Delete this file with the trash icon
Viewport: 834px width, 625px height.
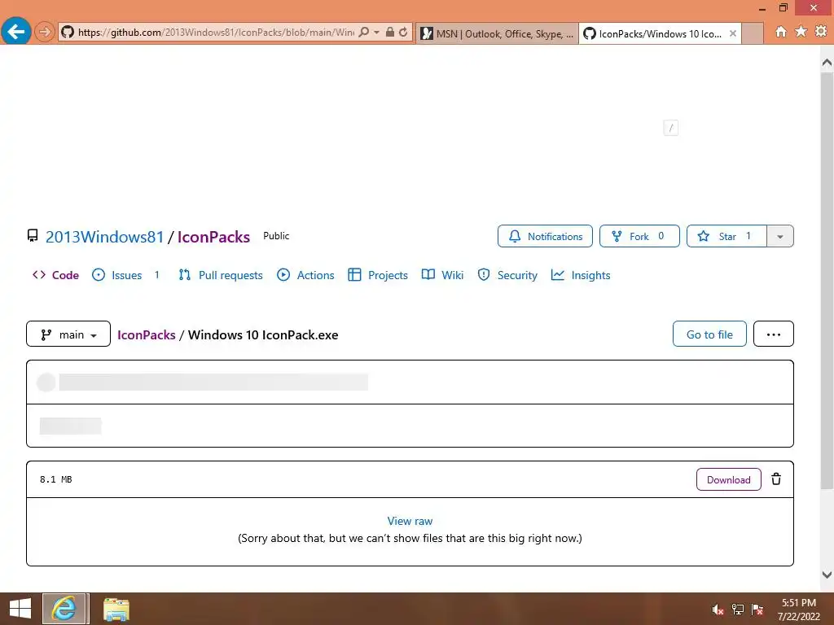pyautogui.click(x=776, y=479)
